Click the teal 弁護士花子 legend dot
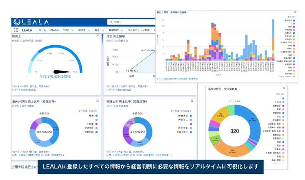 [191, 132]
